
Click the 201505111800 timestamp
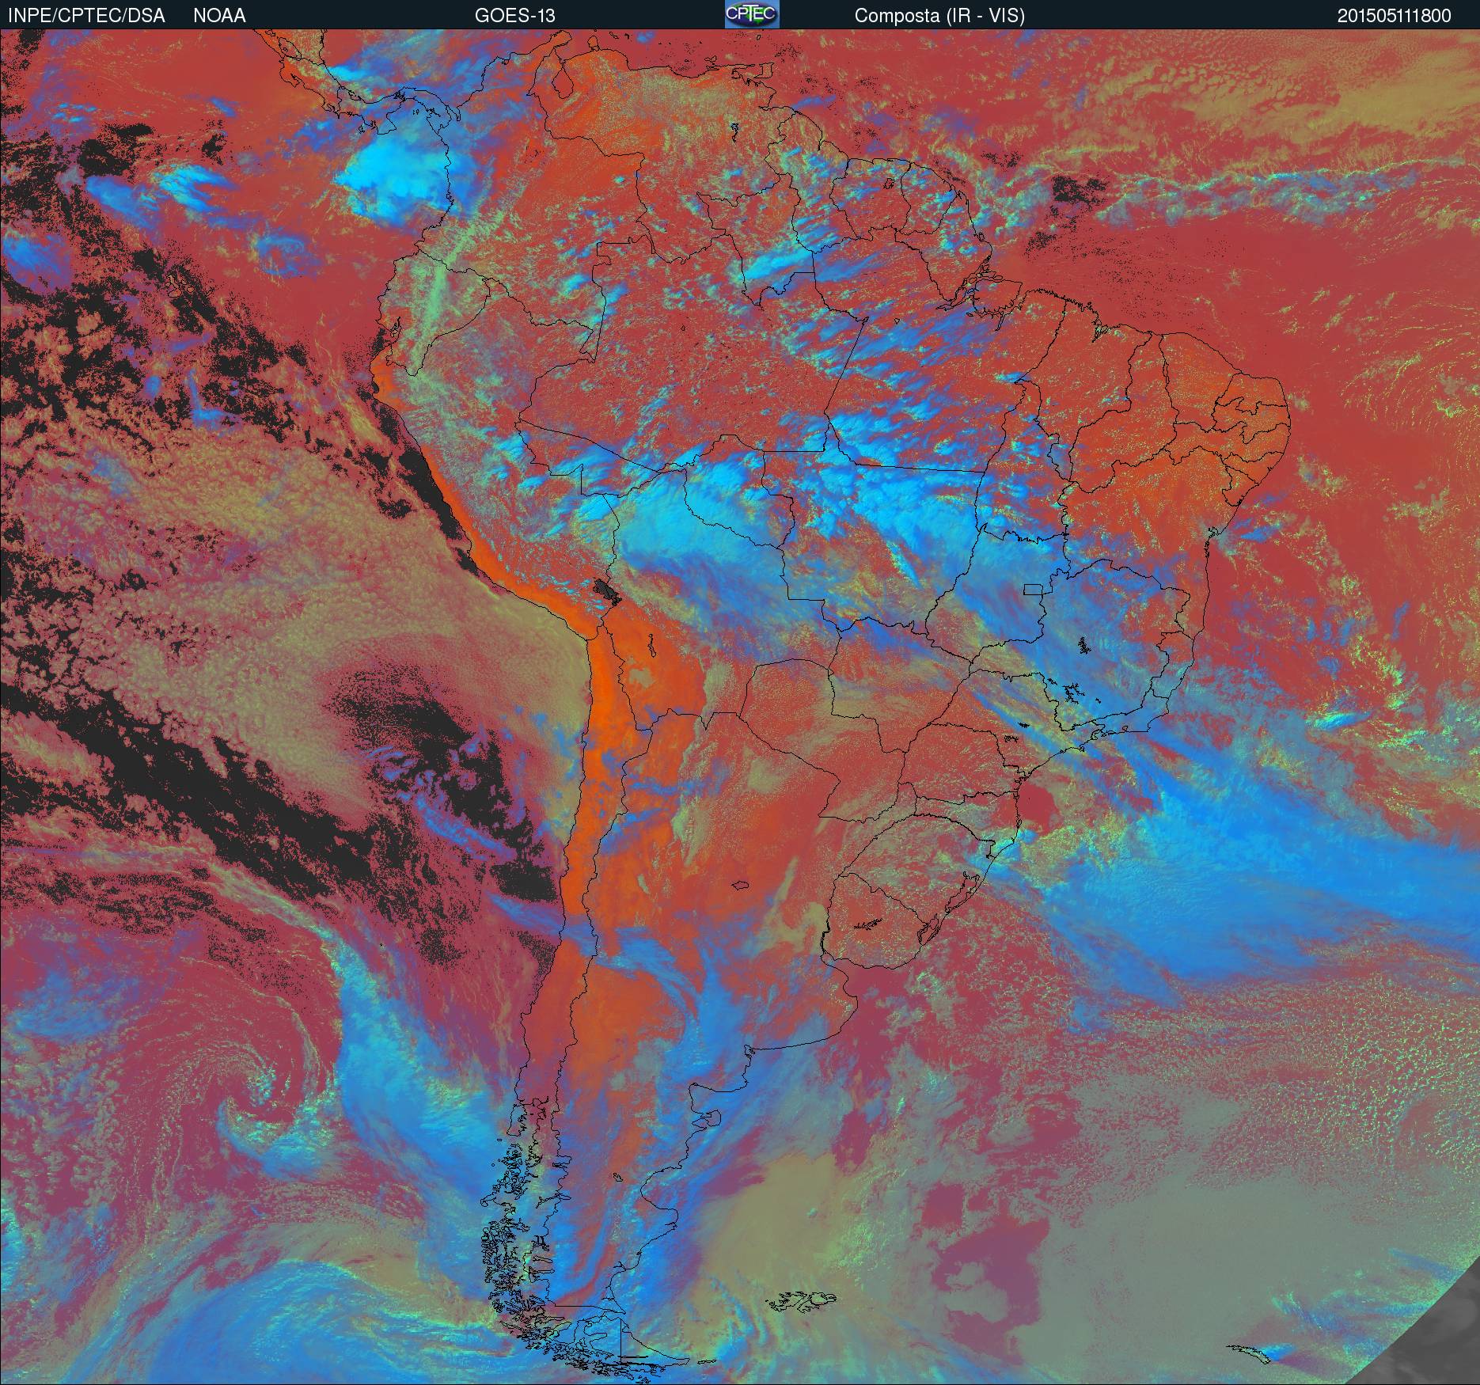point(1395,16)
